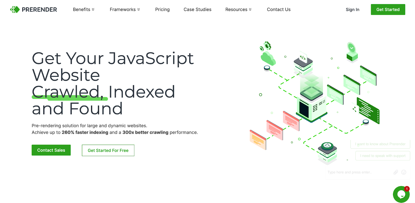The width and height of the screenshot is (415, 203).
Task: Click the green checkmark shield illustration
Action: coord(352,52)
